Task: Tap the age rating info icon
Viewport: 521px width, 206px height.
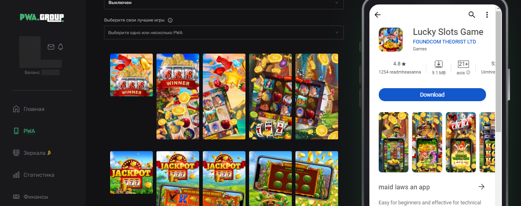Action: [x=468, y=73]
